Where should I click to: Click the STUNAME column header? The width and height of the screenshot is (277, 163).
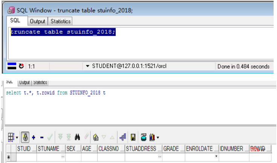pos(49,149)
